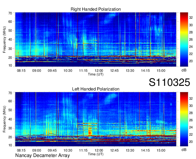Click 08:15 tick on Right Handed time axis
The height and width of the screenshot is (159, 196).
[21, 71]
